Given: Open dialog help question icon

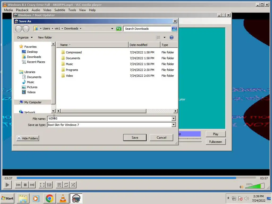Looking at the screenshot, I should pos(171,37).
